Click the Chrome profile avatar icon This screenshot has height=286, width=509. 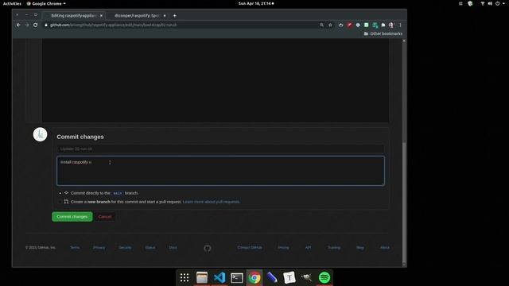[x=391, y=25]
